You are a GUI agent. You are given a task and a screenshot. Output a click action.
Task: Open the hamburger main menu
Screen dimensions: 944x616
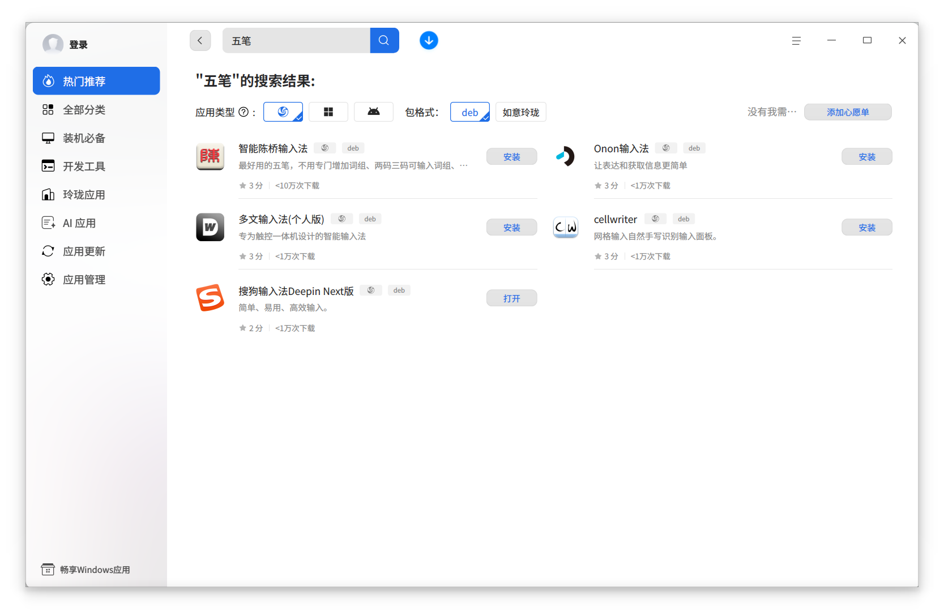tap(796, 41)
